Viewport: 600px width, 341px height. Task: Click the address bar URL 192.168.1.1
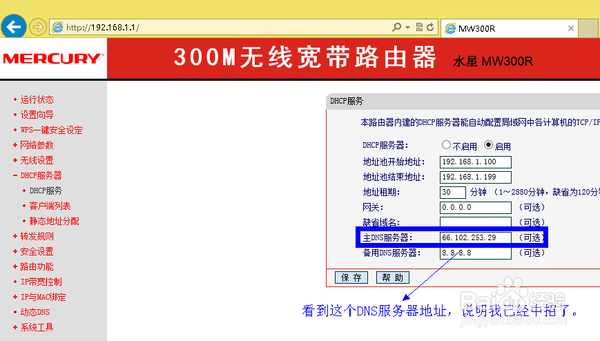click(103, 28)
